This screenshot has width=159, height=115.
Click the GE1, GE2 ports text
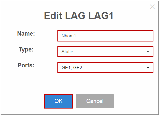coord(72,68)
